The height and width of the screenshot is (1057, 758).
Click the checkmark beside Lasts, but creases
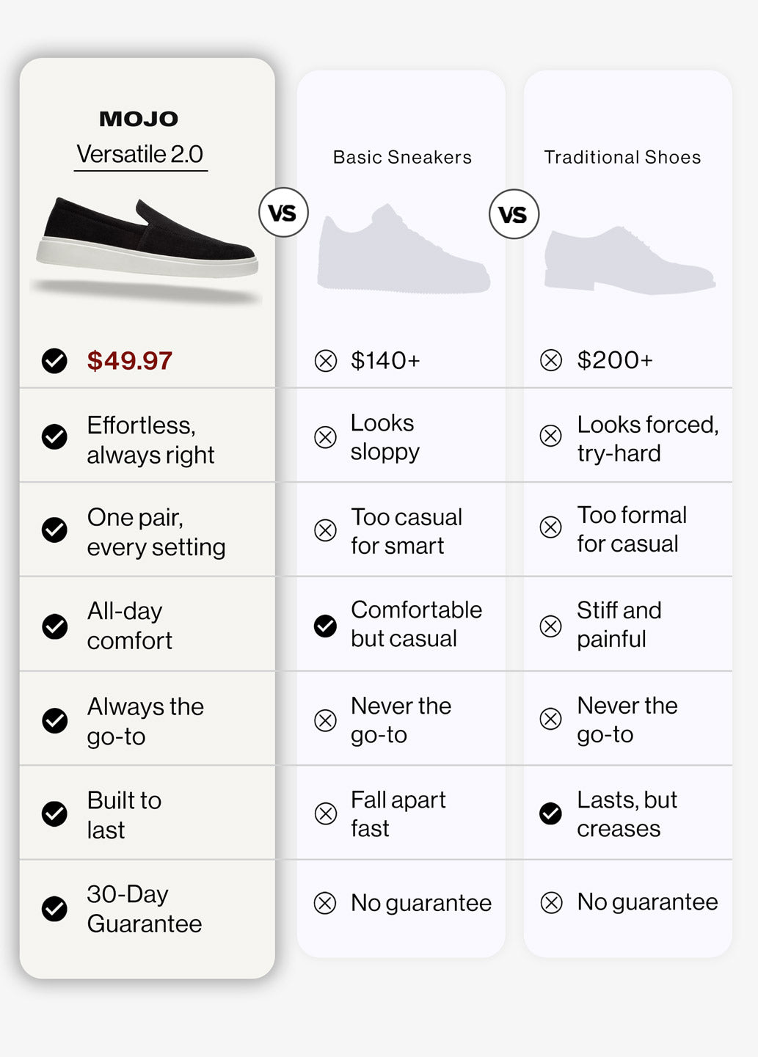pyautogui.click(x=550, y=813)
